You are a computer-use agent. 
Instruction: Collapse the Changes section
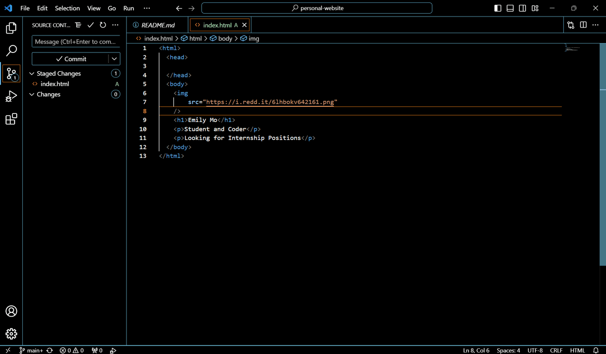[x=32, y=95]
